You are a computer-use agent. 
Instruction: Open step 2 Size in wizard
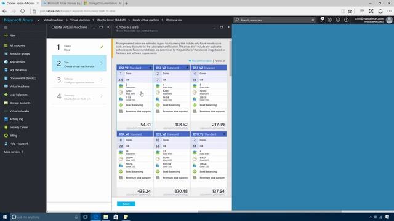coord(79,63)
